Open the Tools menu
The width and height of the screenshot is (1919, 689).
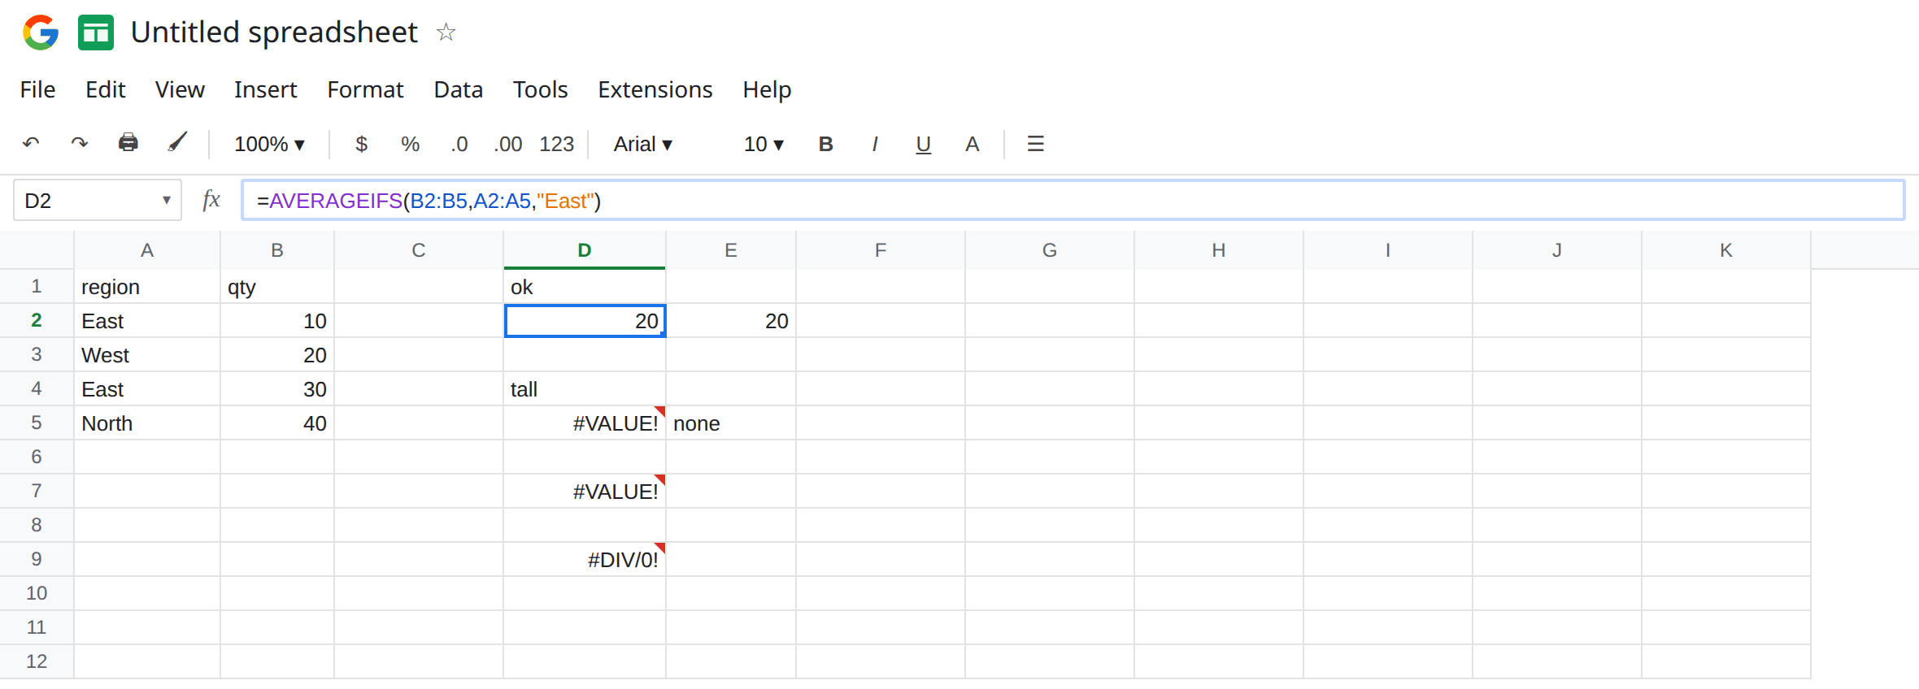[x=540, y=89]
